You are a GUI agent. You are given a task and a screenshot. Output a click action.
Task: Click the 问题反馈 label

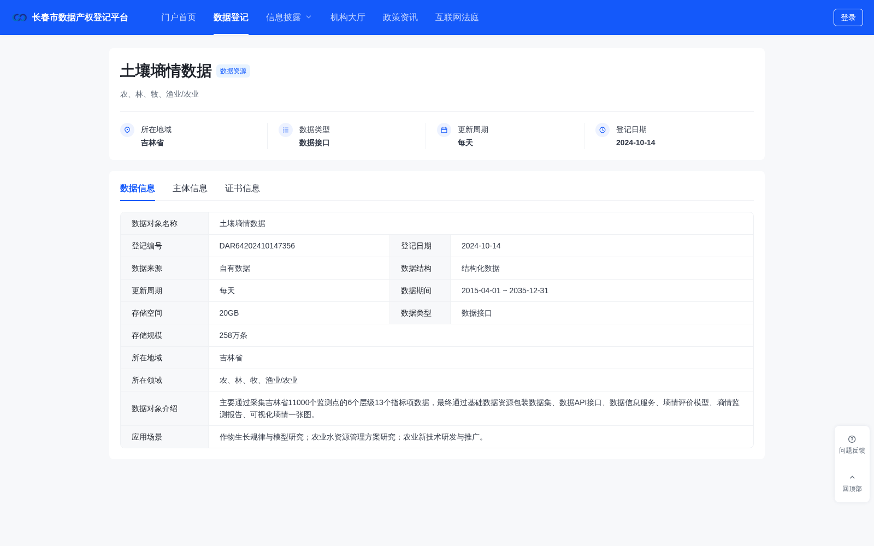852,450
